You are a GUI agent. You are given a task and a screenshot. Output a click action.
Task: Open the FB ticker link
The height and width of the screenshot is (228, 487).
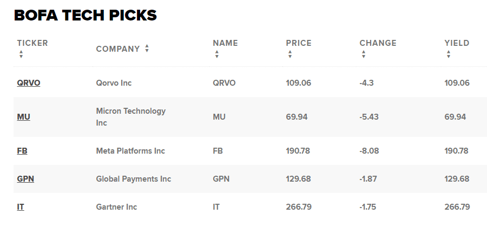click(22, 151)
